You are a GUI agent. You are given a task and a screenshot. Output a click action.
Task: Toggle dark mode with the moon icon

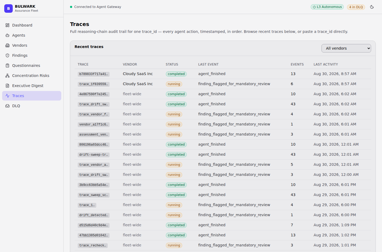372,7
